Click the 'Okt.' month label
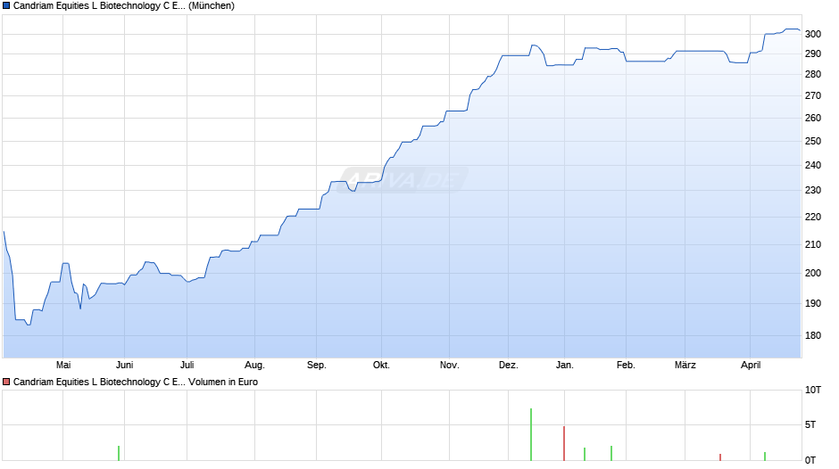The image size is (839, 469). pos(381,365)
